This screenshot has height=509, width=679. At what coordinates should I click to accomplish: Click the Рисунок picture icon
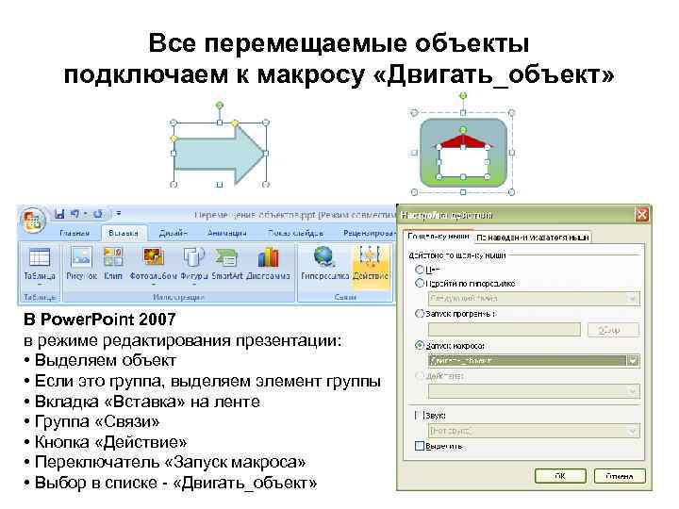(81, 264)
